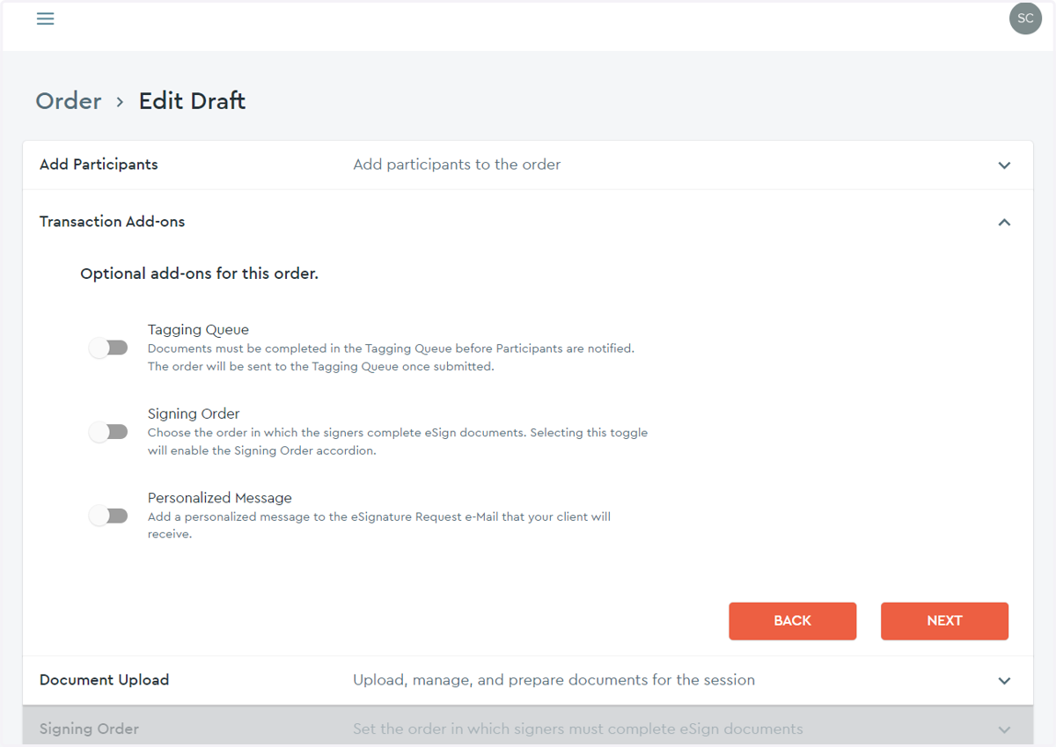Screen dimensions: 1056x747
Task: Click the Personalized Message label
Action: click(x=220, y=498)
